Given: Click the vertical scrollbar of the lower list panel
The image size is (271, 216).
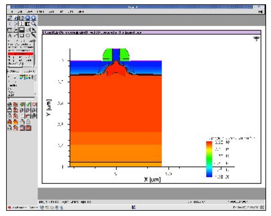Looking at the screenshot, I should 35,89.
